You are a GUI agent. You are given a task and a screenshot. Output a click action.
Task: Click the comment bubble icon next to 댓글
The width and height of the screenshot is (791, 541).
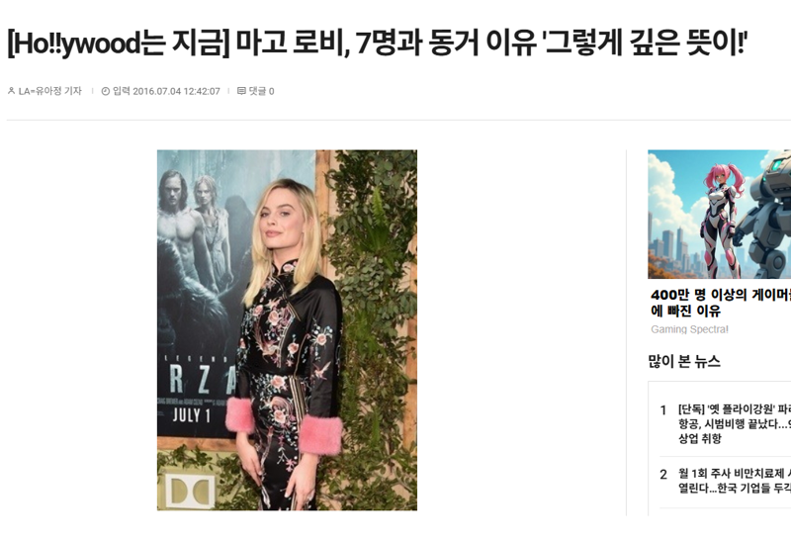pyautogui.click(x=241, y=91)
